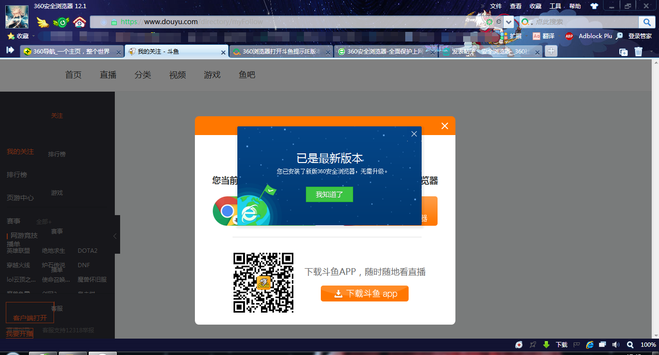Viewport: 659px width, 355px height.
Task: Open 鱼吧 in Douyu navigation
Action: [x=247, y=75]
